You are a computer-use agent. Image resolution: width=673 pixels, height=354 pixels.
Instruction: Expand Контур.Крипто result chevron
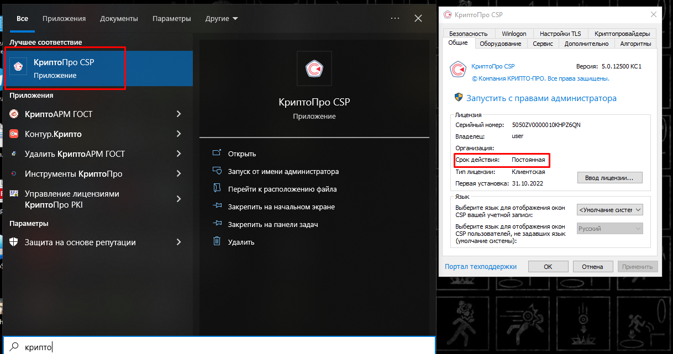click(x=178, y=134)
